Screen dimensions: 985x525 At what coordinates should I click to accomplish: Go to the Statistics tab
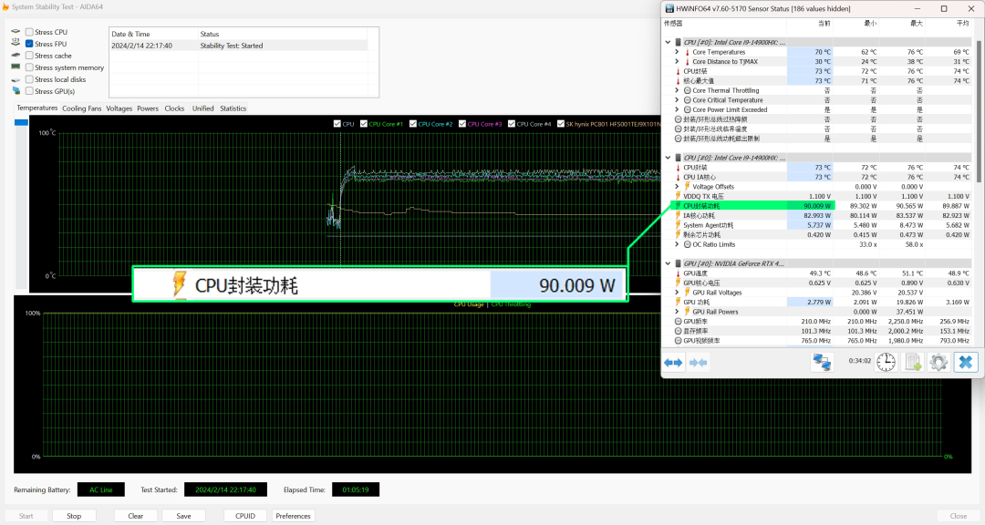point(233,108)
